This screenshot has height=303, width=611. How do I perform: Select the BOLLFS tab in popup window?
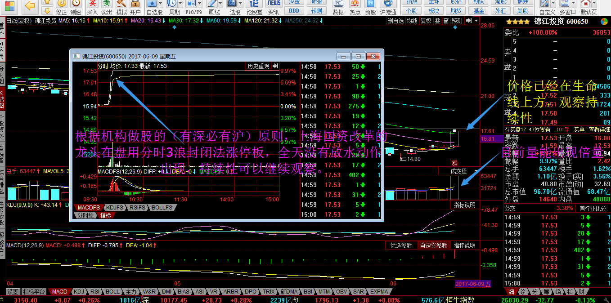pyautogui.click(x=162, y=208)
